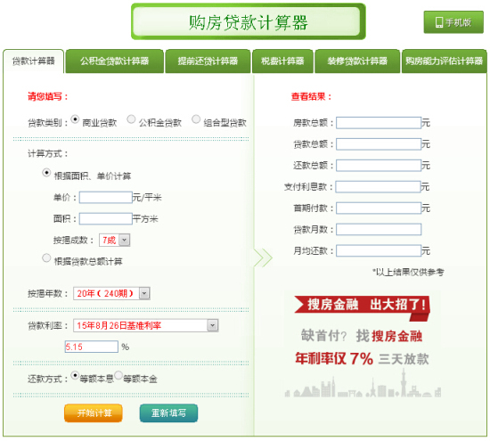
Task: Select 等额本金 repayment option
Action: point(118,375)
